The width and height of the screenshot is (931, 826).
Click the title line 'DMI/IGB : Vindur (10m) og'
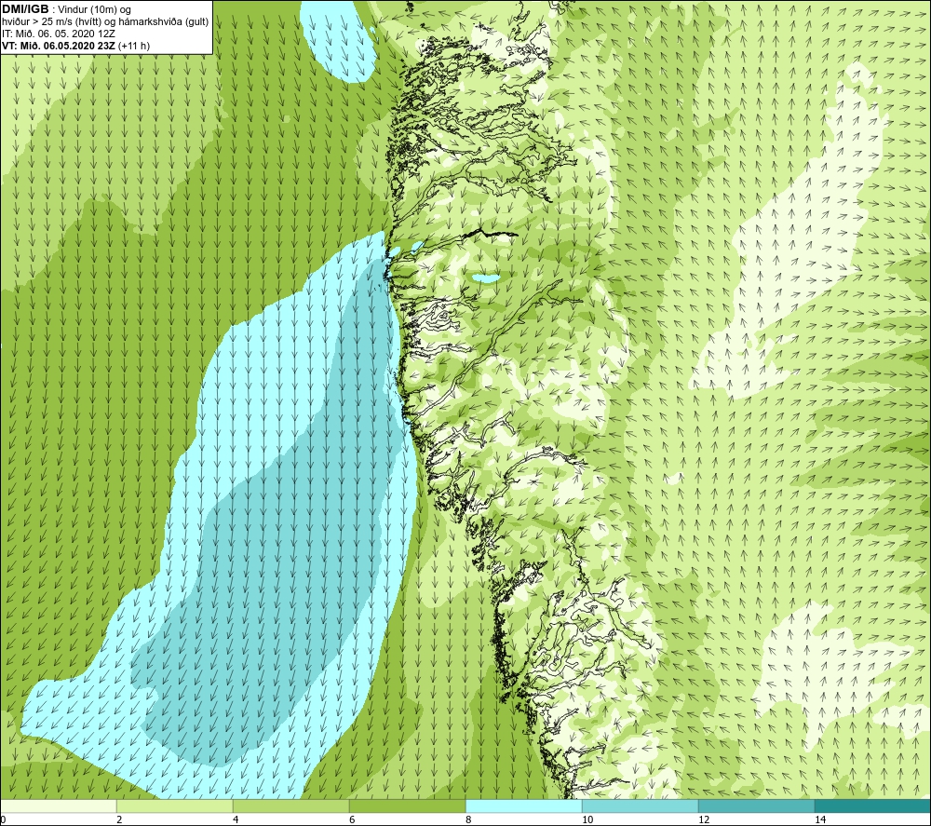pyautogui.click(x=66, y=9)
